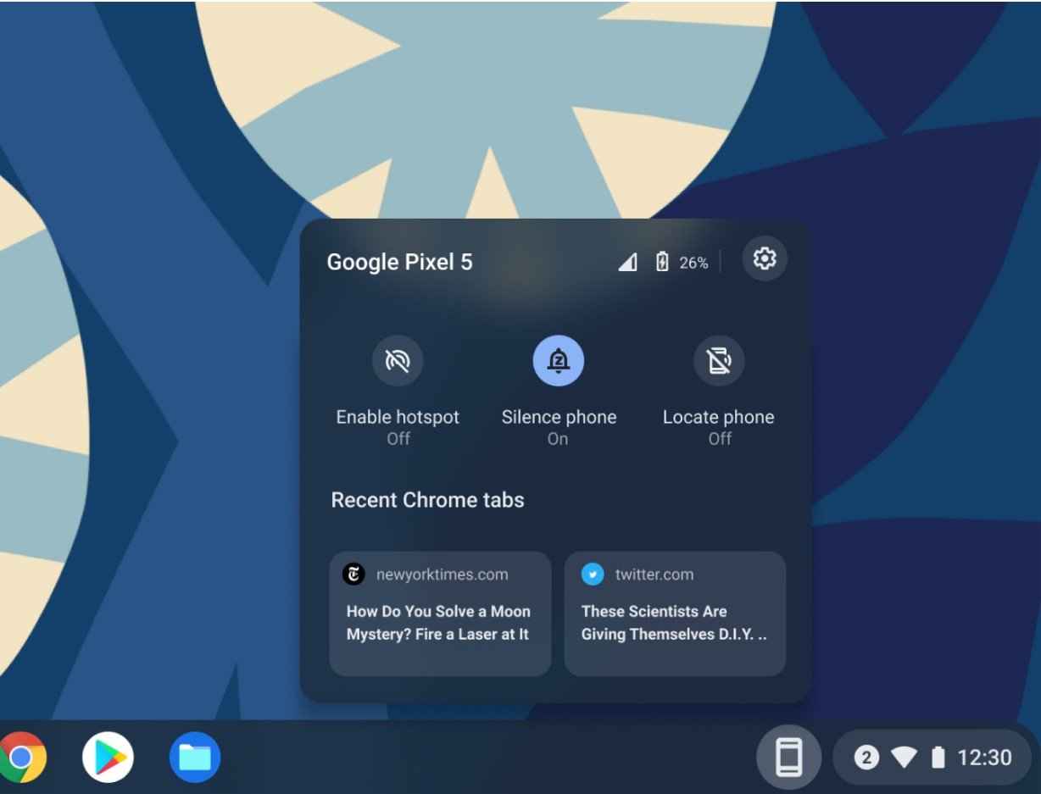This screenshot has height=794, width=1041.
Task: Open the newyorktimes.com recent tab card
Action: pos(440,614)
